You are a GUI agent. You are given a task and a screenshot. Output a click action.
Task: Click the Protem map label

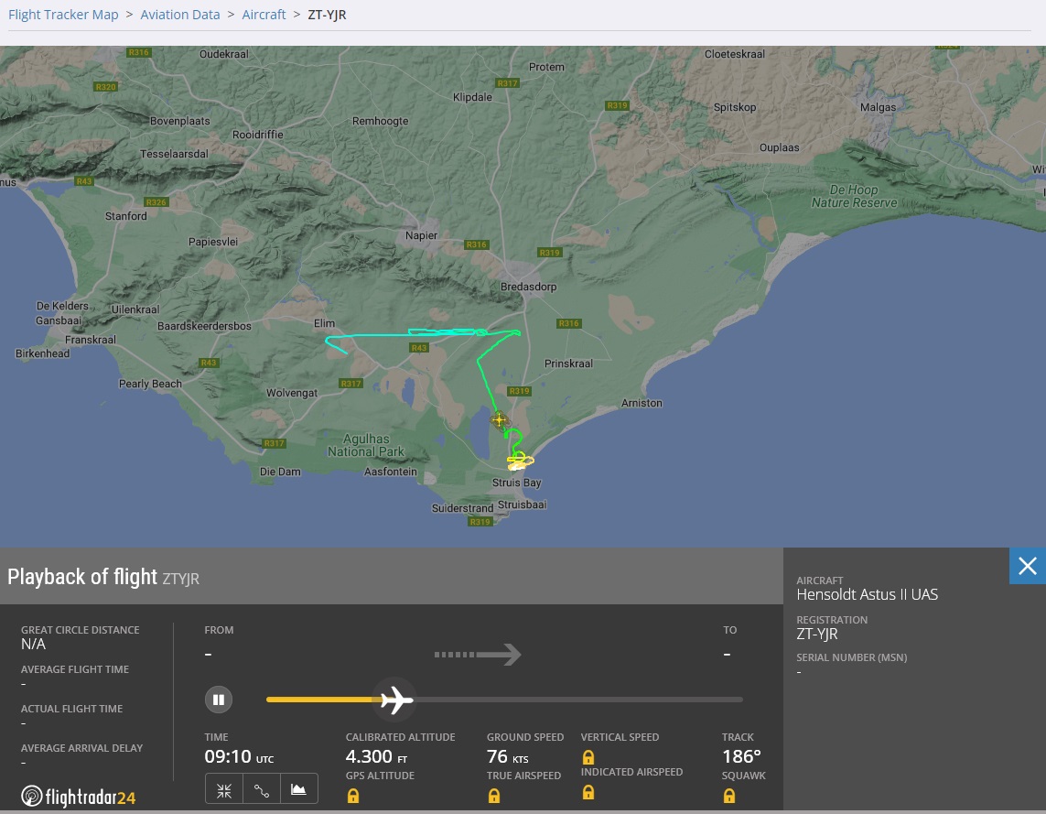546,68
